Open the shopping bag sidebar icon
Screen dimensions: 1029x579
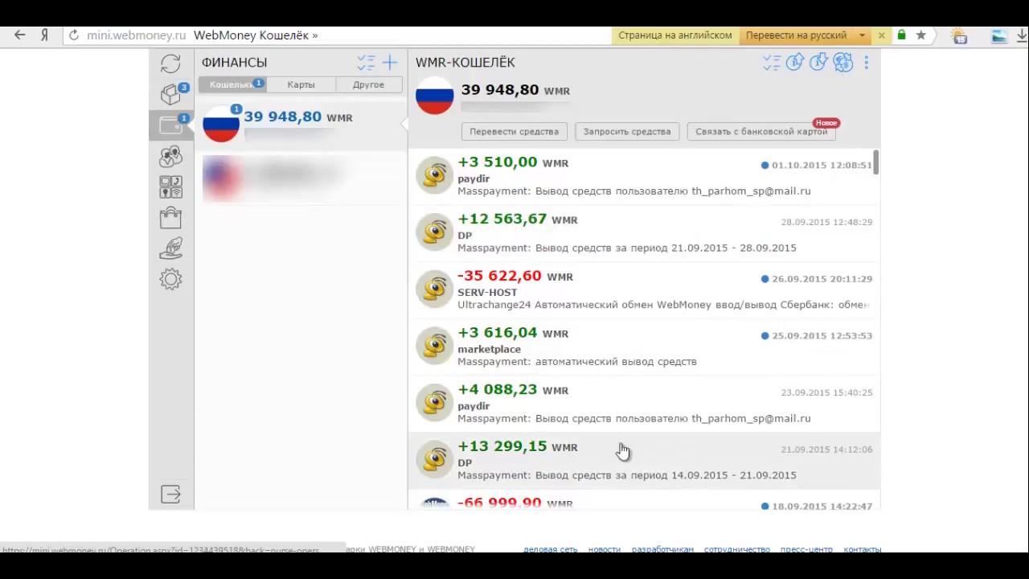pos(170,217)
